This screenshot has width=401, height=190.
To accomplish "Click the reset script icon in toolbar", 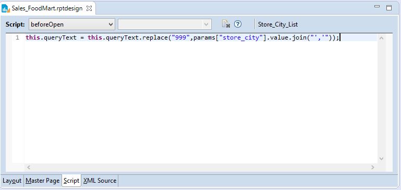I will pyautogui.click(x=226, y=24).
